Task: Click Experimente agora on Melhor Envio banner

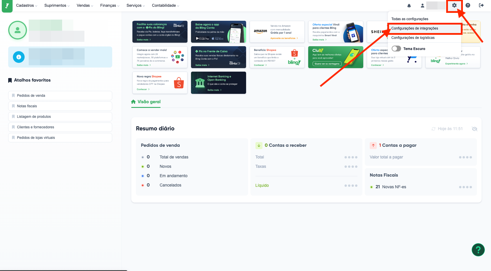Action: pyautogui.click(x=456, y=64)
